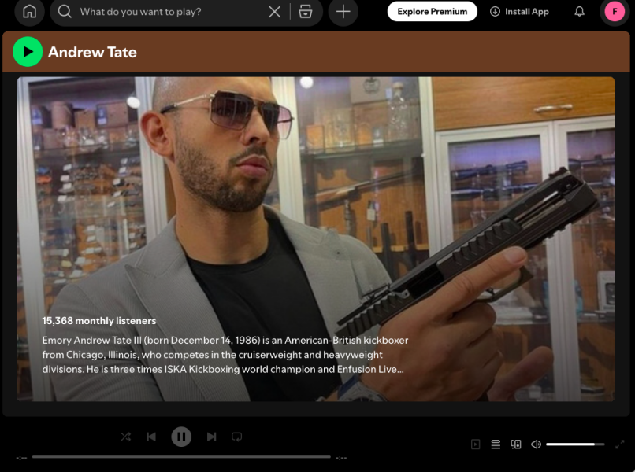
Task: Click Install App link
Action: click(519, 12)
